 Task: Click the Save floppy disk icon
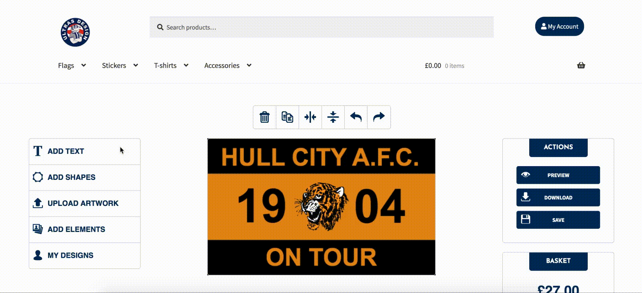click(526, 219)
